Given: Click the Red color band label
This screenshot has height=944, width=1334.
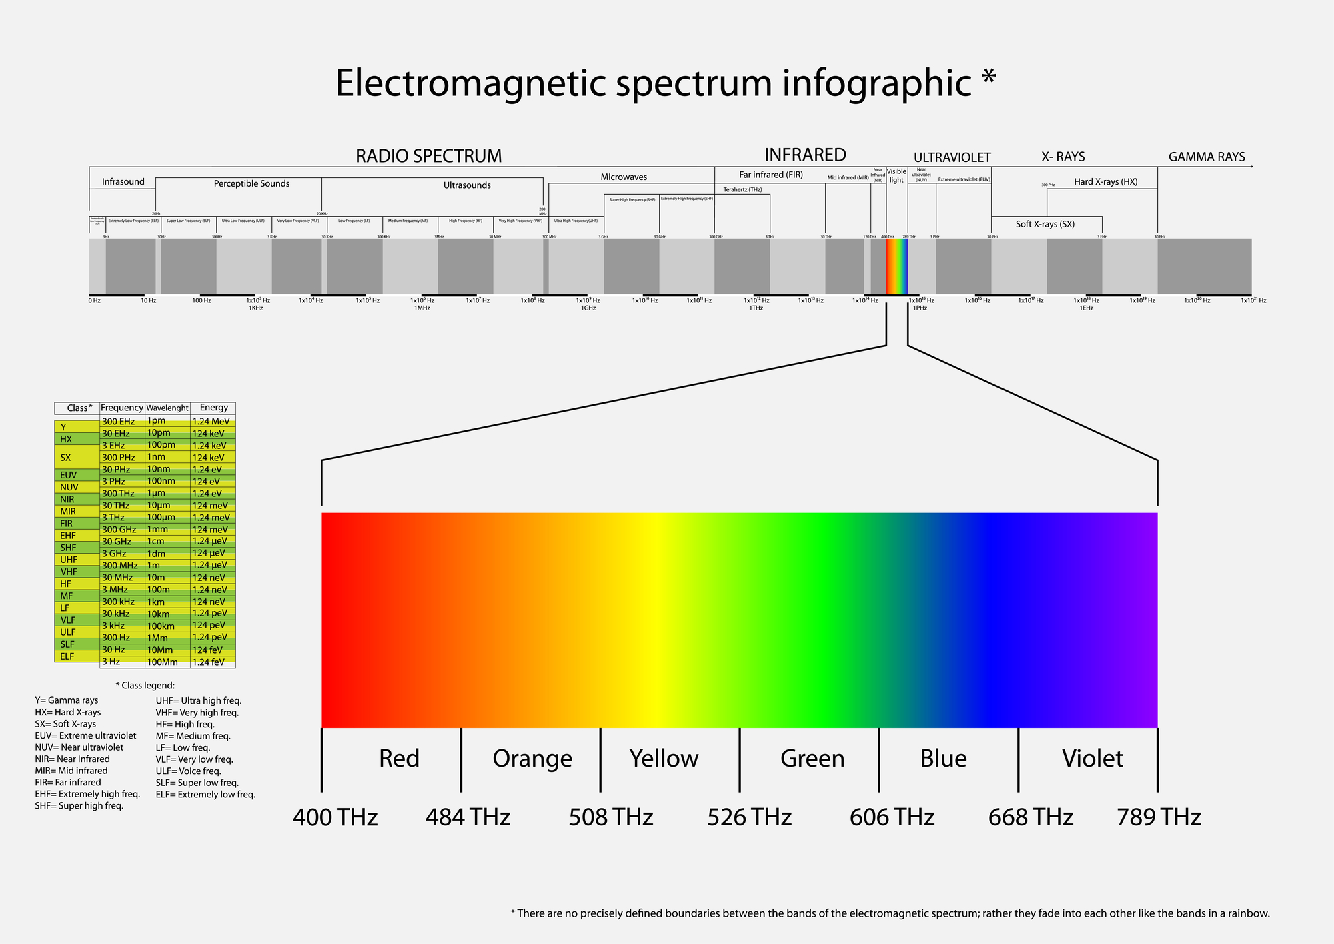Looking at the screenshot, I should (399, 759).
